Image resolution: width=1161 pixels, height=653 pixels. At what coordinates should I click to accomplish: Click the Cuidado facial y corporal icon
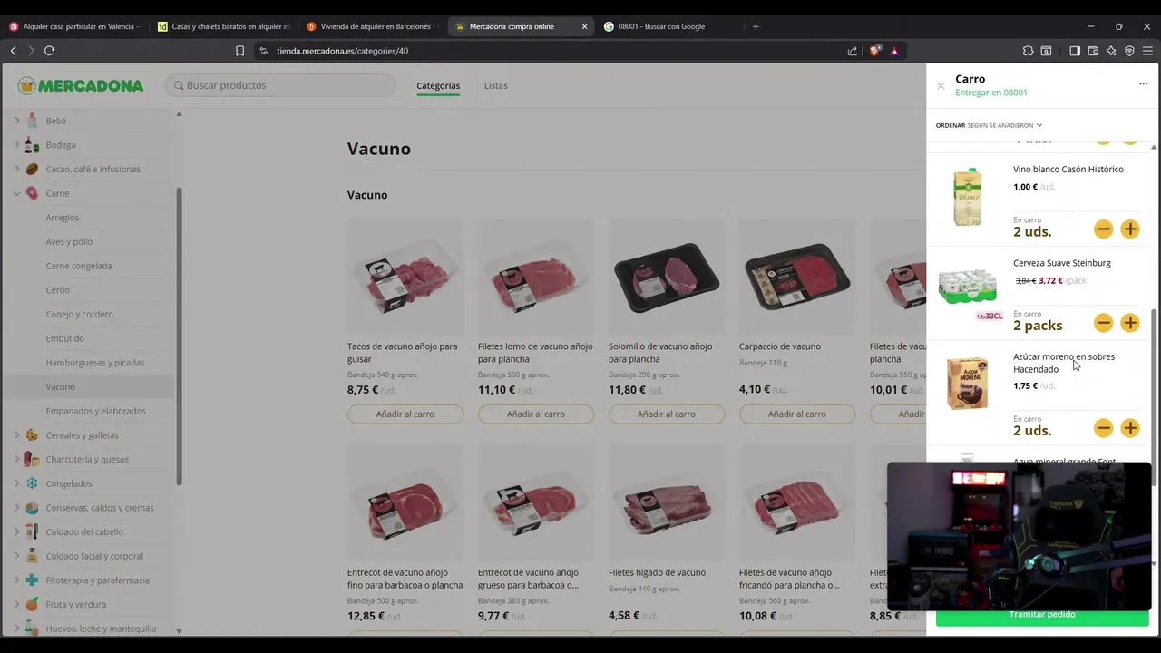[33, 556]
